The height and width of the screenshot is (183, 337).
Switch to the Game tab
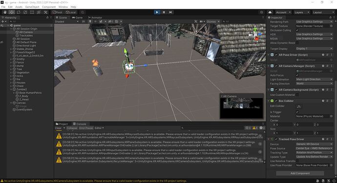pos(77,18)
